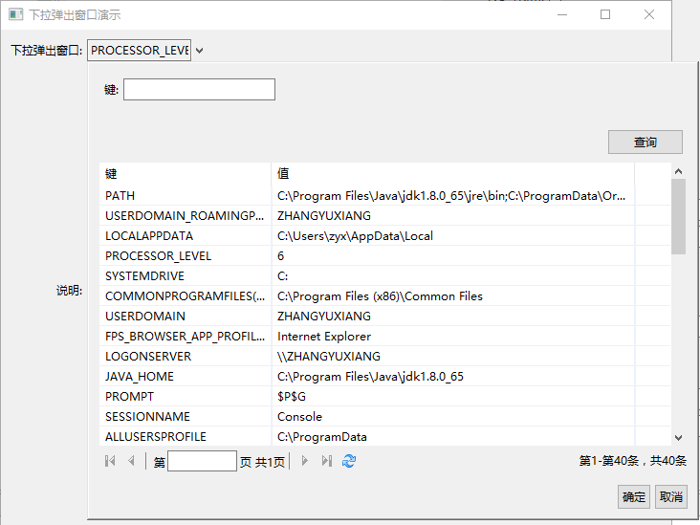Click the app icon in title bar
This screenshot has width=700, height=525.
click(15, 14)
